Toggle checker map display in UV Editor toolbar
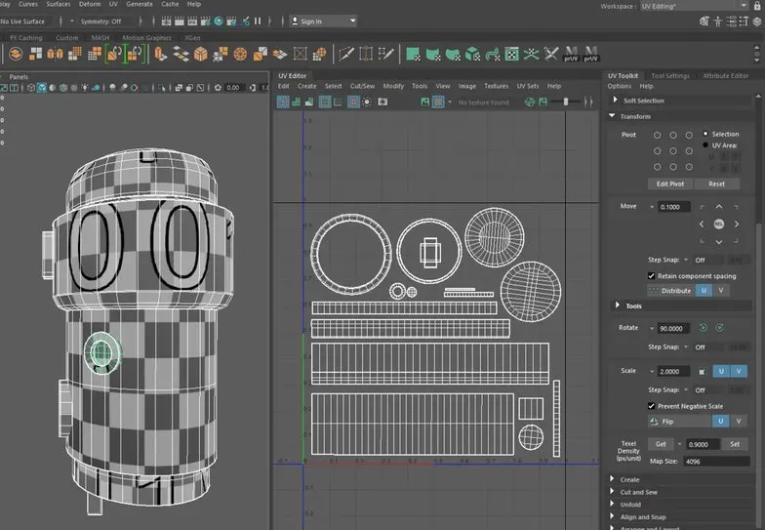The image size is (765, 530). [438, 102]
